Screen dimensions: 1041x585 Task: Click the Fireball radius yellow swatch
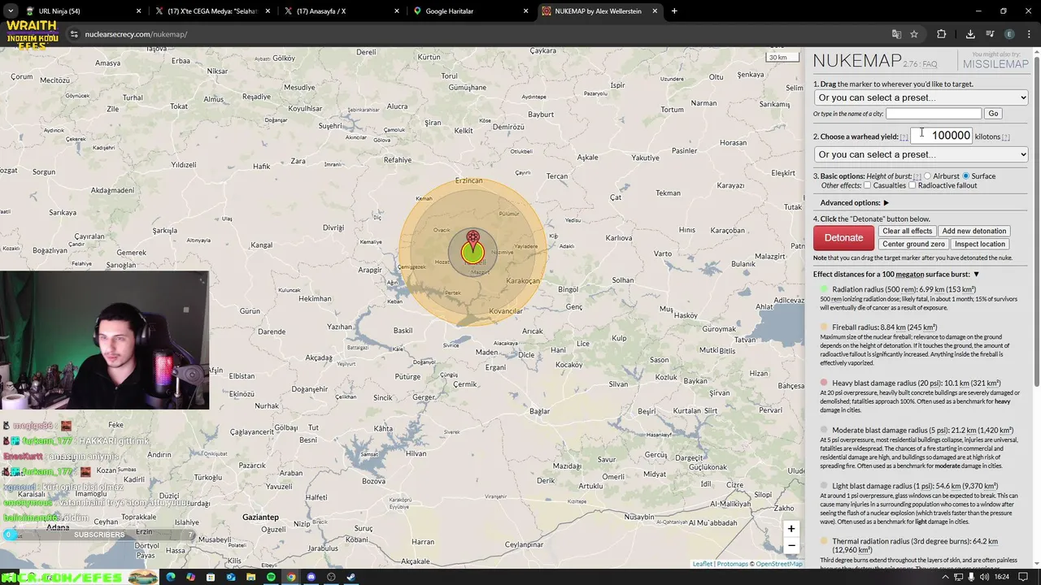coord(824,327)
